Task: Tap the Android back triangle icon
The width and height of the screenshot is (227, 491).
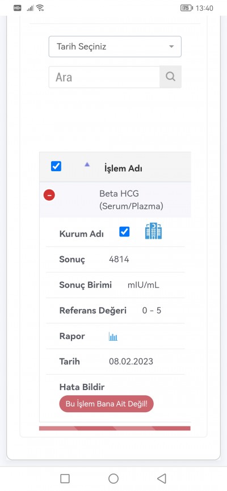Action: coord(161,478)
